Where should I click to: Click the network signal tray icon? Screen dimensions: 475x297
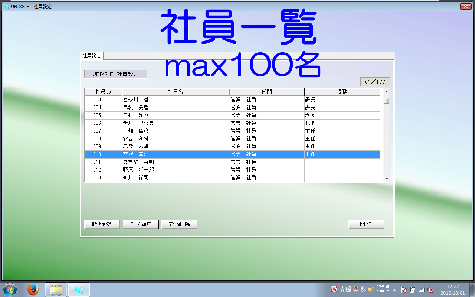click(x=422, y=290)
